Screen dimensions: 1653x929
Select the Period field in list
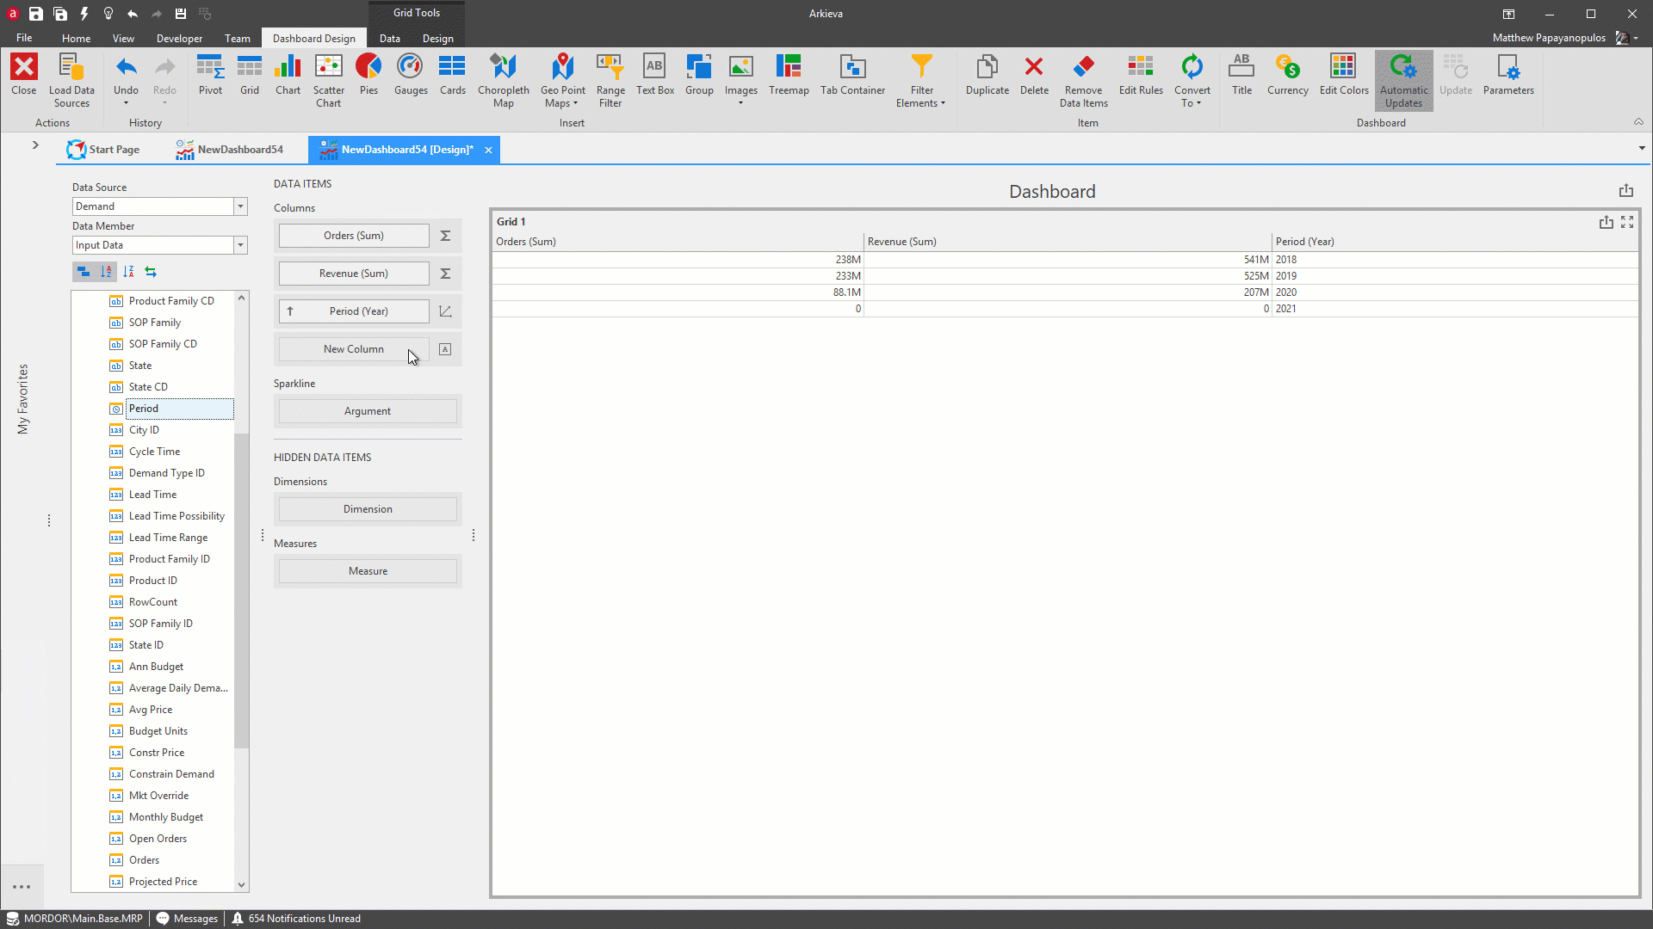(x=179, y=409)
